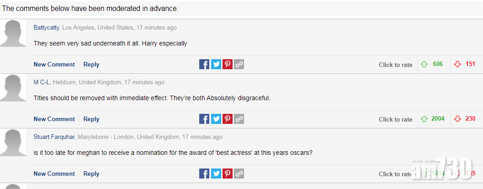
Task: Click M C-L's avatar thumbnail
Action: (13, 88)
